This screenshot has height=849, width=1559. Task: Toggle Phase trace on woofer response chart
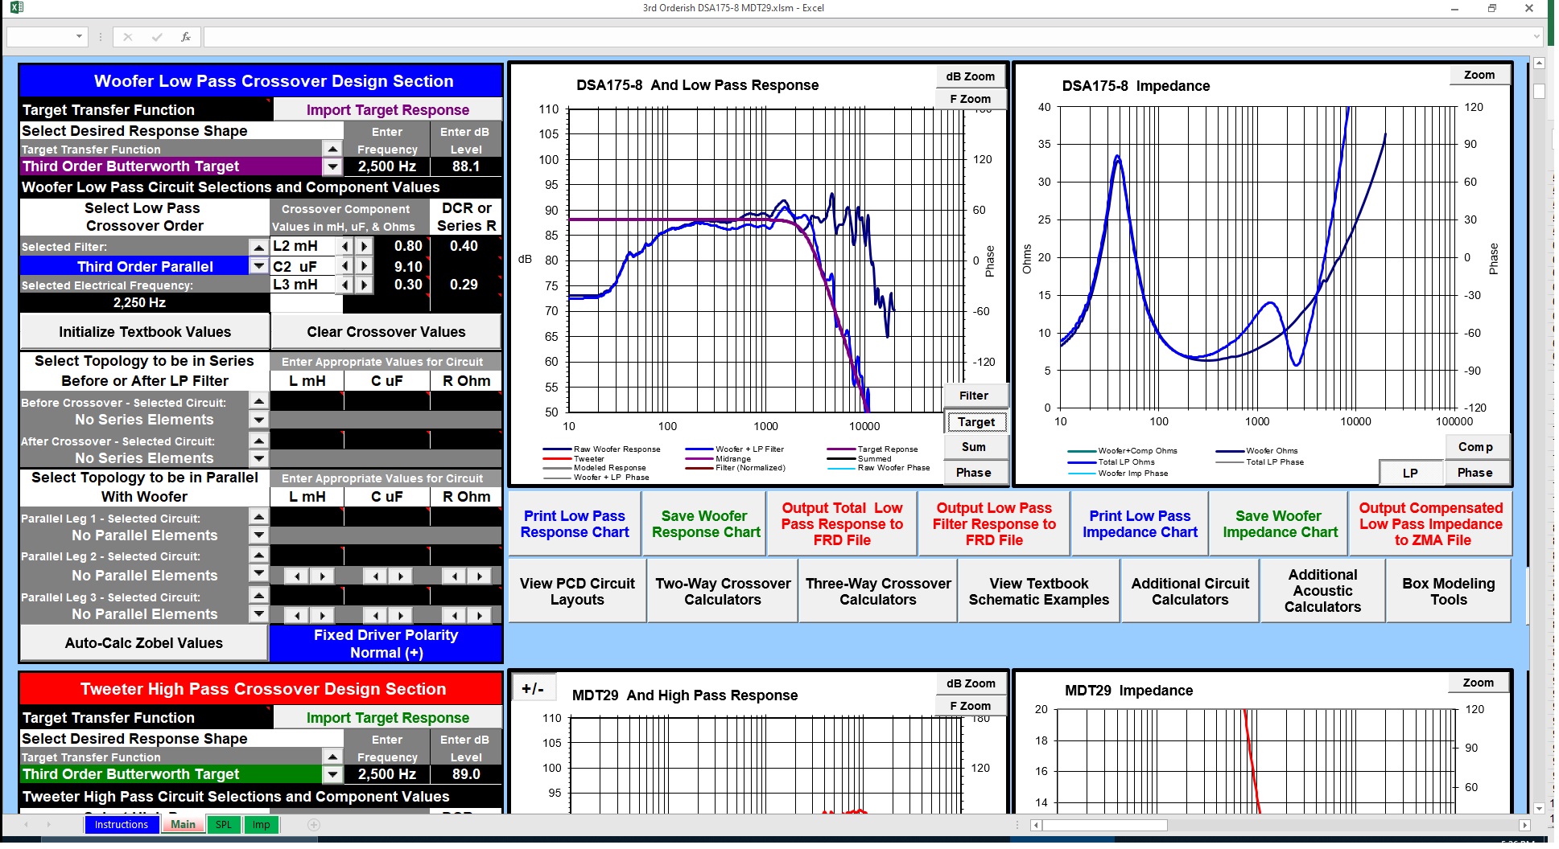[974, 473]
